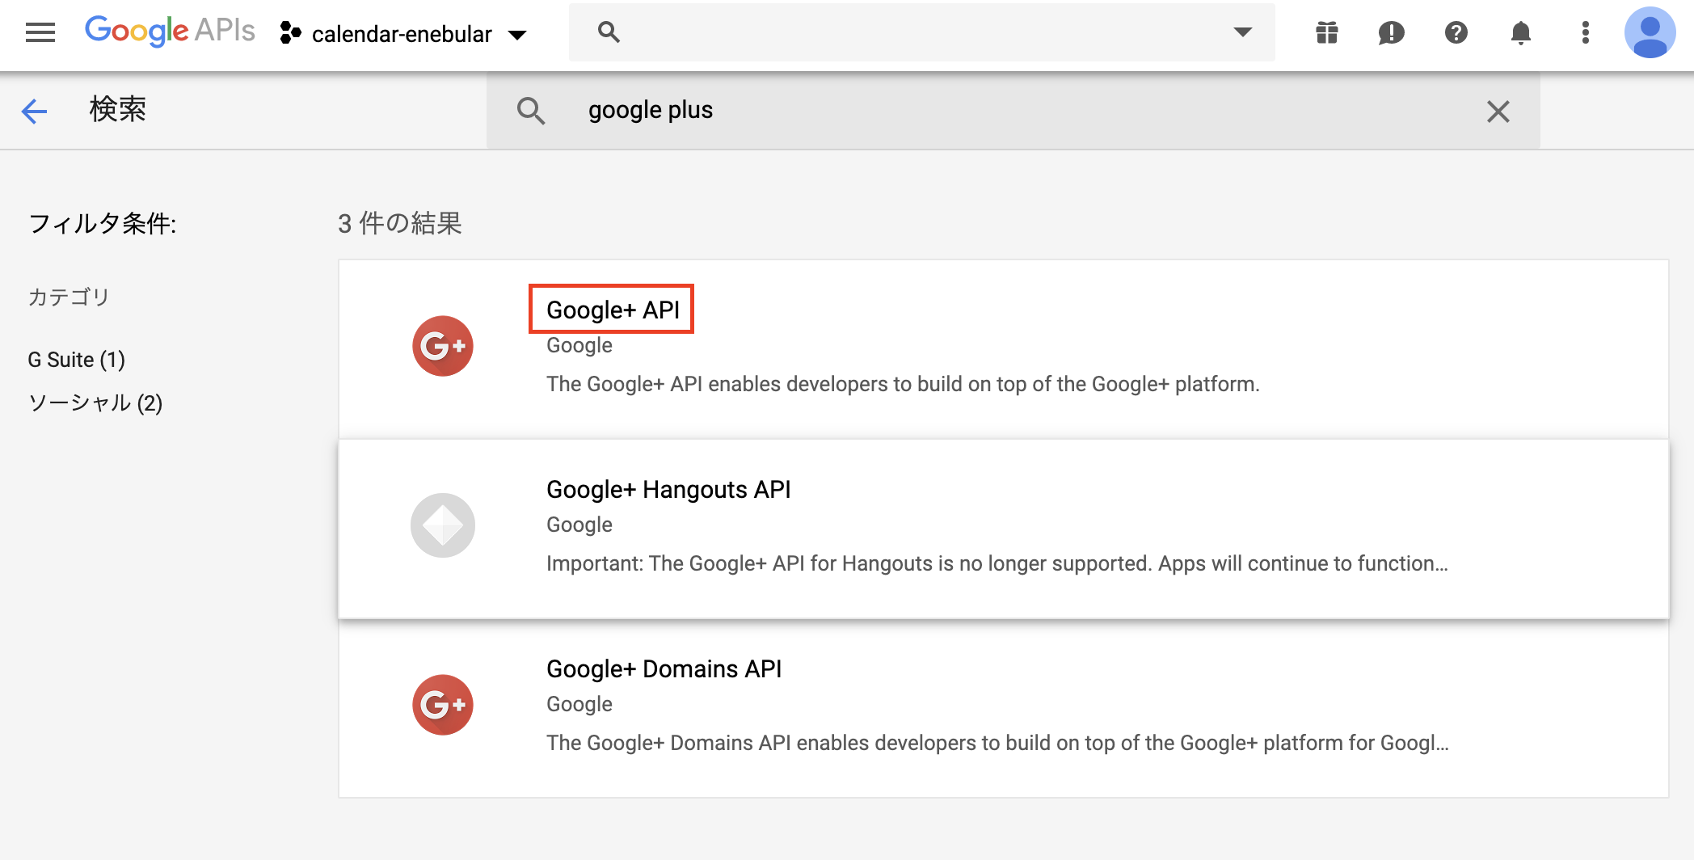Open the user account avatar
Viewport: 1694px width, 860px height.
coord(1650,32)
